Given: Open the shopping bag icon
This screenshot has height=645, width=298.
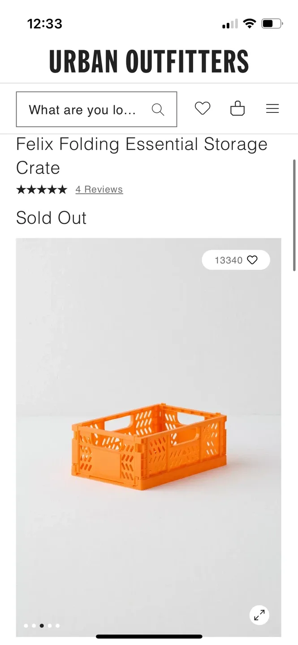Looking at the screenshot, I should [238, 108].
